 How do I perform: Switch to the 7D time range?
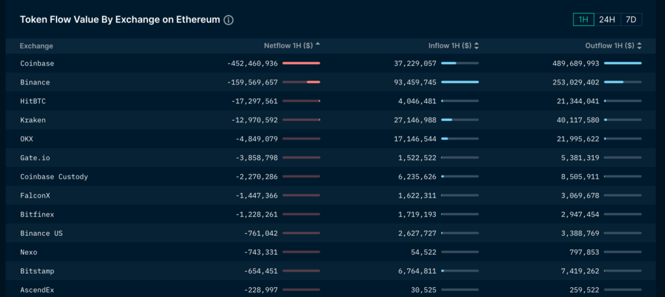coord(631,19)
